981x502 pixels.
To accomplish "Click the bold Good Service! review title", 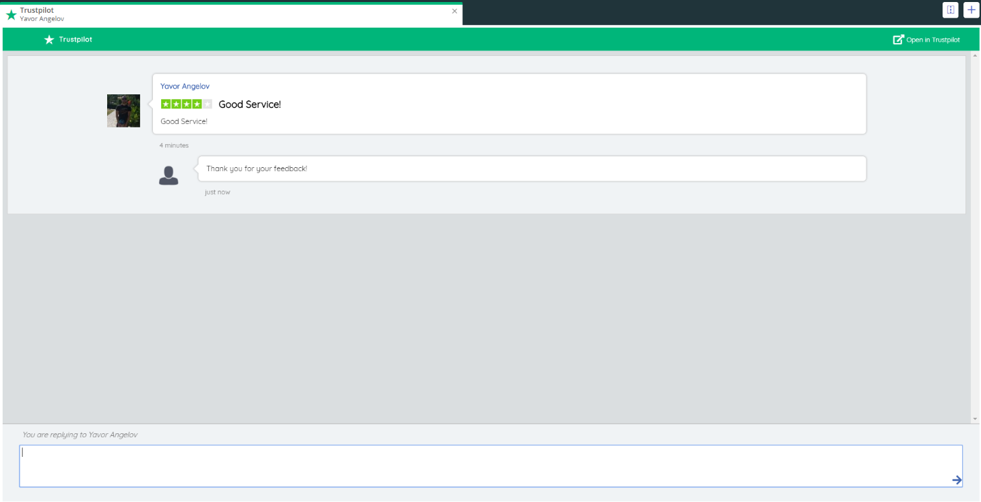I will click(249, 104).
